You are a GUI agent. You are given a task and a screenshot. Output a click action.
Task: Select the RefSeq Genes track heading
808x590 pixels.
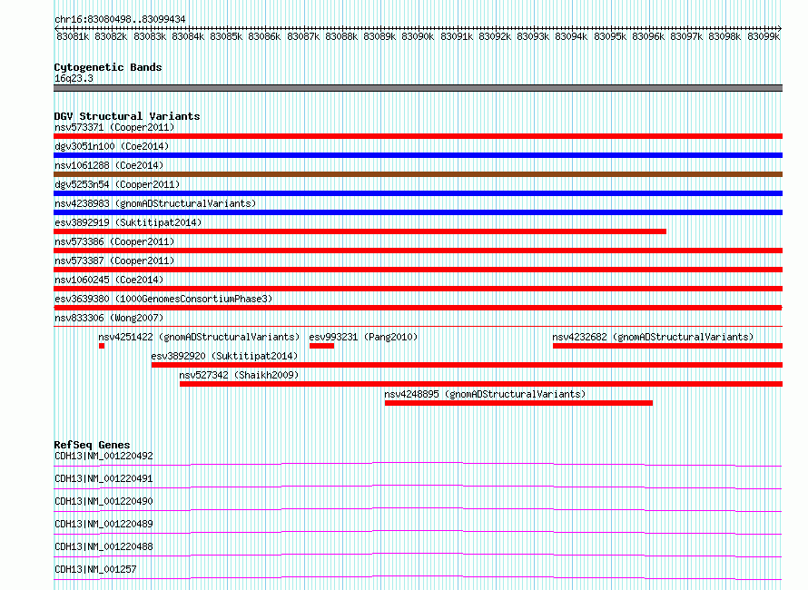point(92,445)
